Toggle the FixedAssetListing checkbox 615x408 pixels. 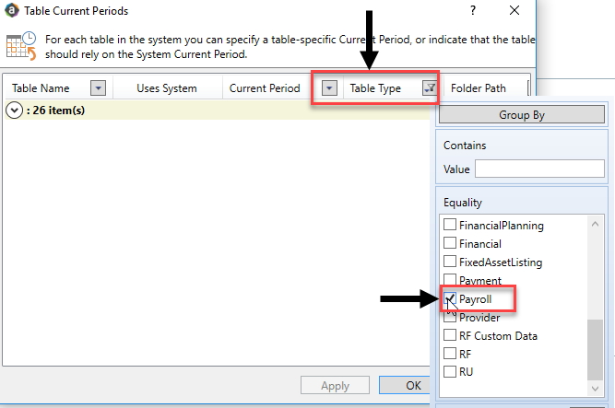pyautogui.click(x=450, y=262)
